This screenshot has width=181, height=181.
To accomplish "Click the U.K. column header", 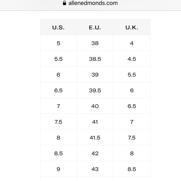I will [x=132, y=27].
